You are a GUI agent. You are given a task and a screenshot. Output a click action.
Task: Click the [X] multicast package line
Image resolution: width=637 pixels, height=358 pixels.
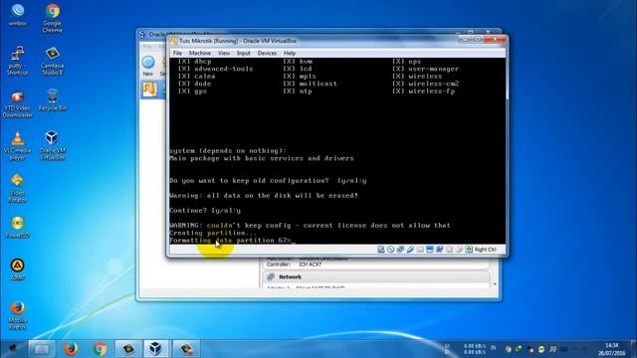point(310,84)
